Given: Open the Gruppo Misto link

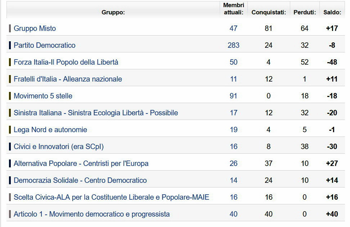Looking at the screenshot, I should click(x=35, y=28).
